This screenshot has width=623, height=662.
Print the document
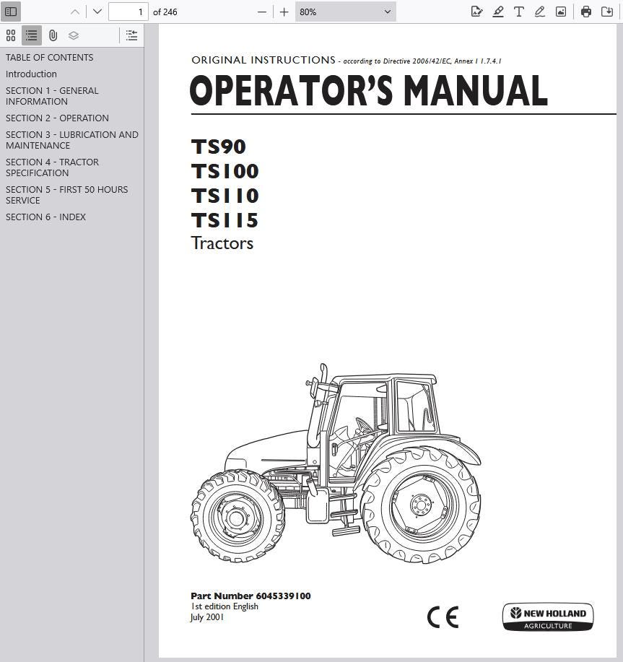point(586,12)
